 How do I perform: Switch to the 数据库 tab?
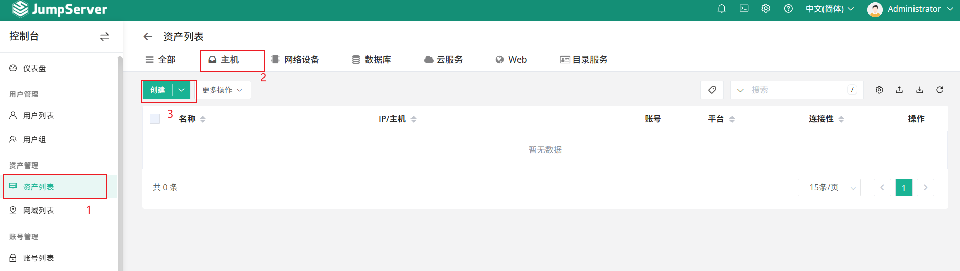click(372, 60)
